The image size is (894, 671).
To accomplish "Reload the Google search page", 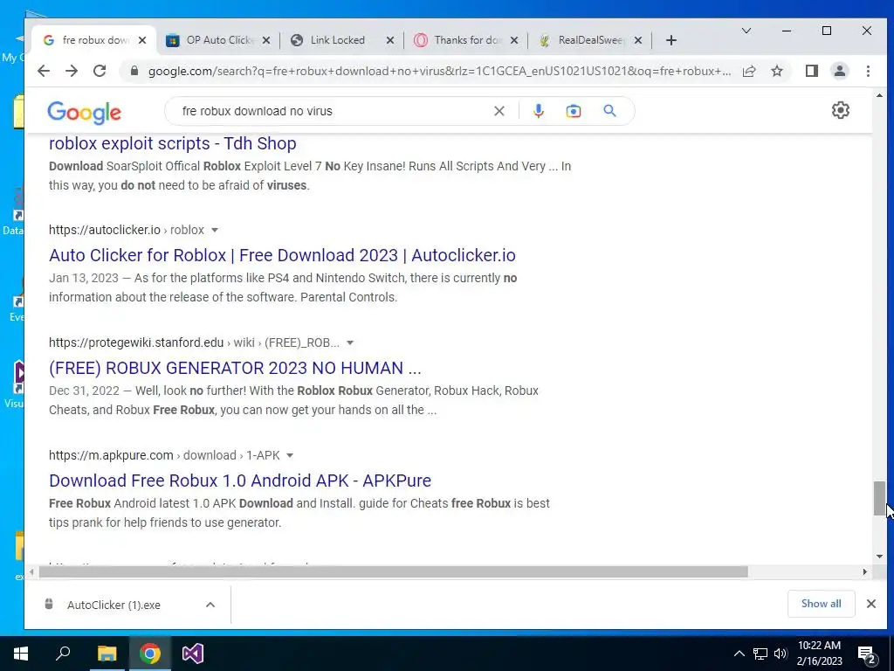I will 100,71.
